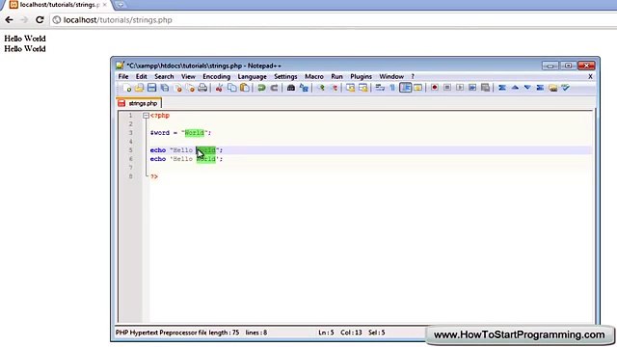Click the 'Ln : 5' status bar entry
This screenshot has width=617, height=347.
pyautogui.click(x=326, y=333)
